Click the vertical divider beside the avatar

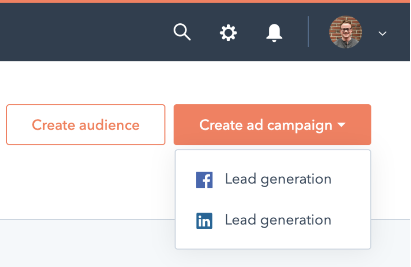[308, 32]
